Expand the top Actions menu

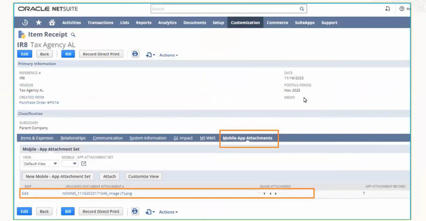click(x=168, y=55)
